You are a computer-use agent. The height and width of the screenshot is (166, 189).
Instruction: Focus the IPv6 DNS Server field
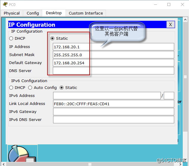click(x=114, y=120)
